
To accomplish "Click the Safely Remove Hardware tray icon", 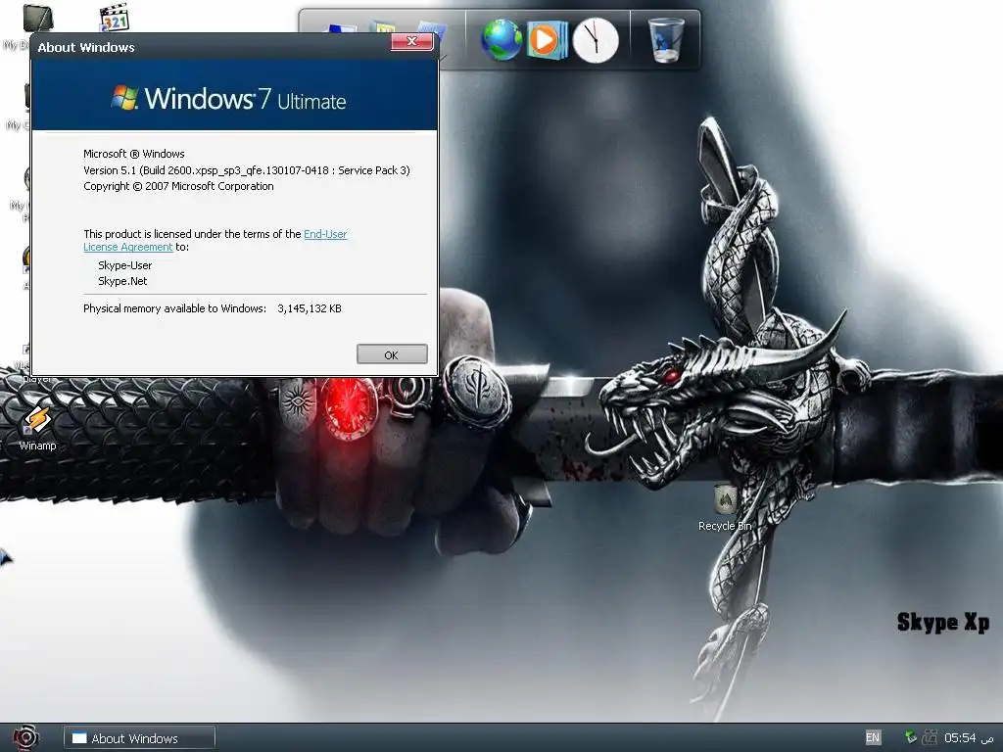I will point(911,737).
